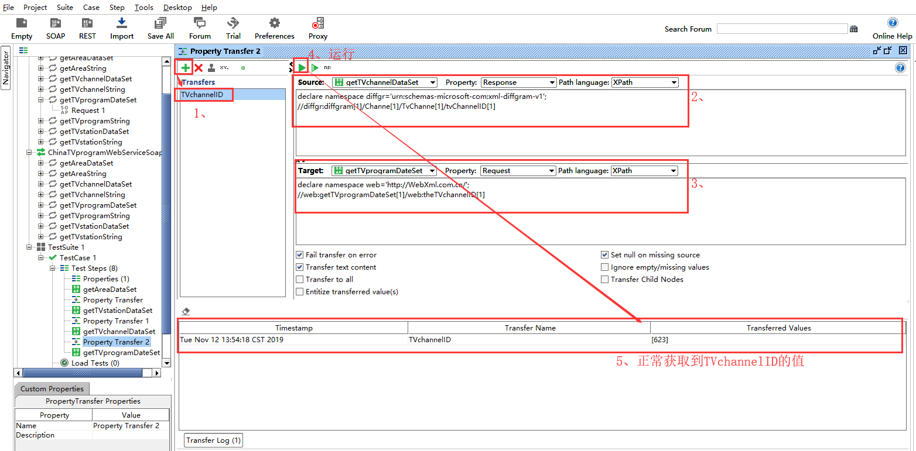Enable the Transfer to all checkbox
The image size is (916, 451).
tap(300, 280)
